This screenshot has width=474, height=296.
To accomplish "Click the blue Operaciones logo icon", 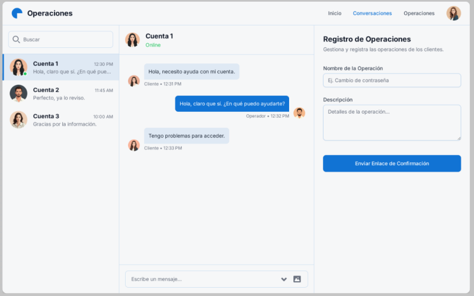I will (17, 13).
